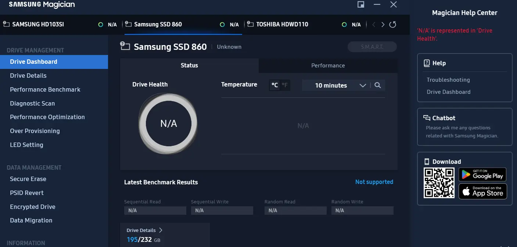The width and height of the screenshot is (517, 247).
Task: Click the SAMSUNG Magician logo
Action: coord(42,5)
